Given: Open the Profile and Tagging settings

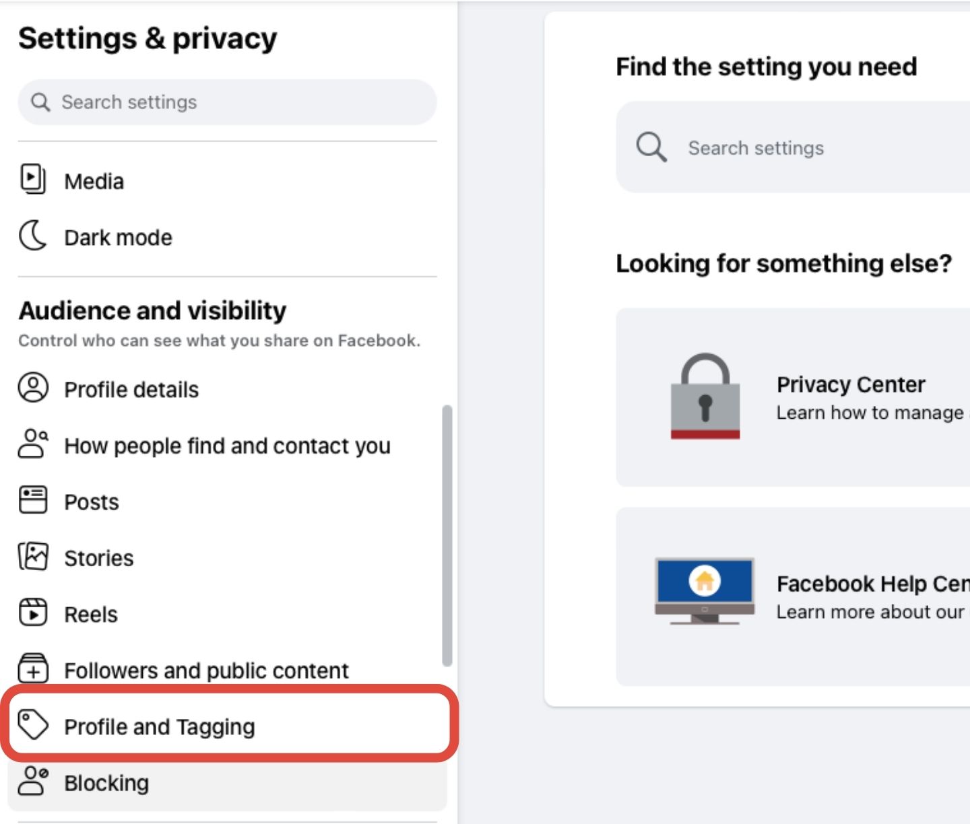Looking at the screenshot, I should [x=160, y=726].
